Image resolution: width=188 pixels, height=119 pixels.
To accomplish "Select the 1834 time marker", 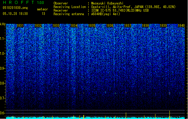I will 74,26.
